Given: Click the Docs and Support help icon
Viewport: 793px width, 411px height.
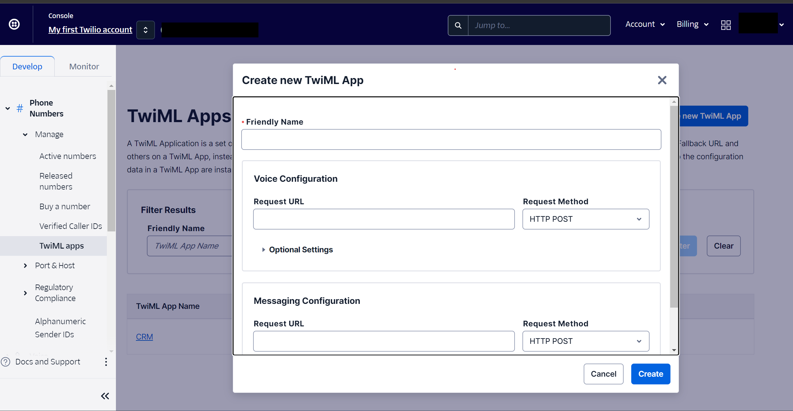Looking at the screenshot, I should [x=6, y=362].
